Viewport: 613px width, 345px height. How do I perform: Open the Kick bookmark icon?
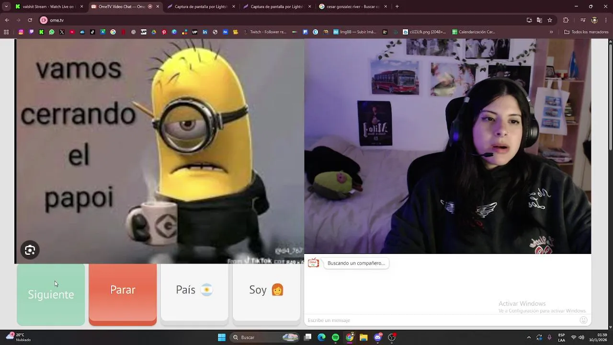tap(41, 32)
